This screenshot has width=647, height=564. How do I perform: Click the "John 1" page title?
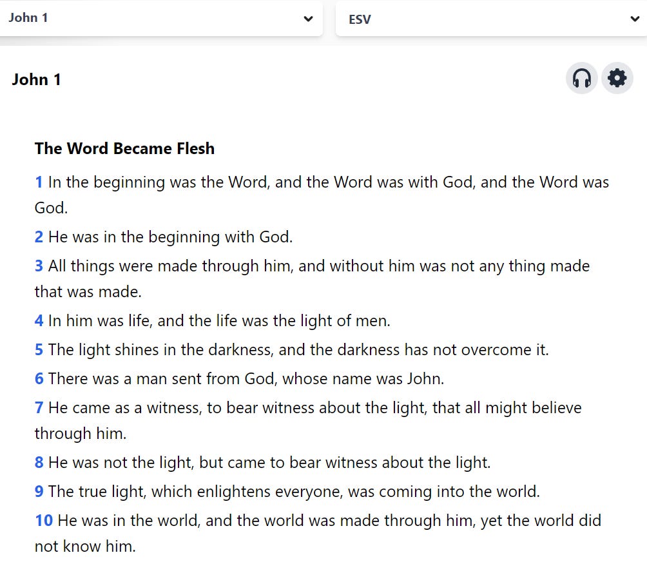36,79
